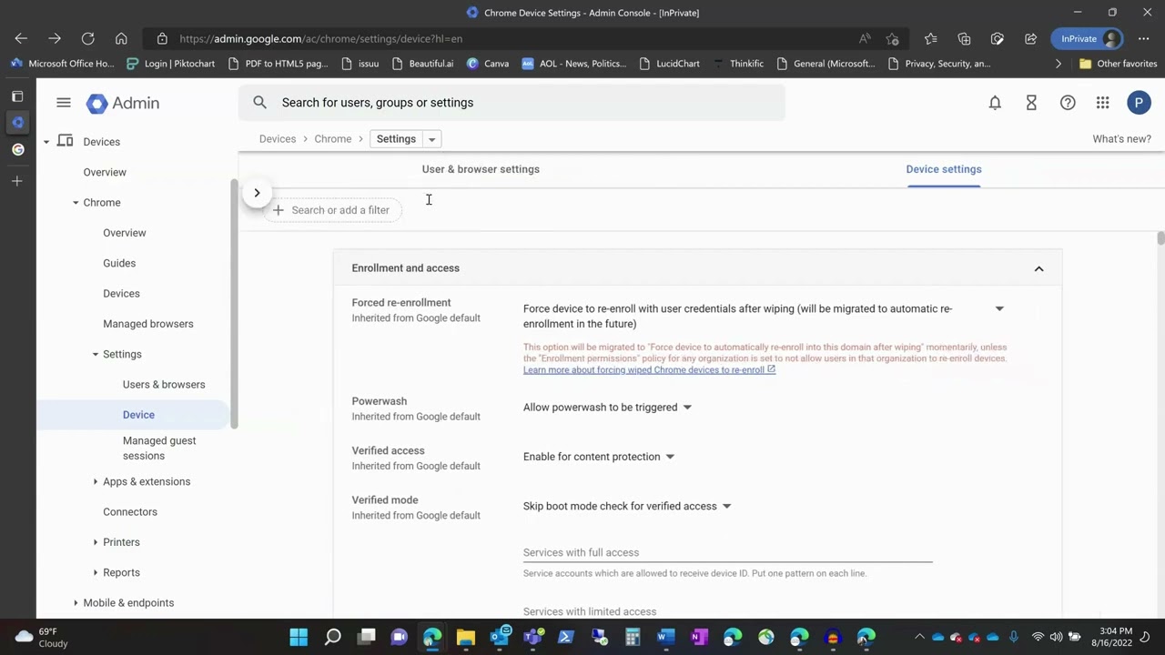Open Managed browsers in sidebar
This screenshot has height=655, width=1165.
(x=148, y=324)
